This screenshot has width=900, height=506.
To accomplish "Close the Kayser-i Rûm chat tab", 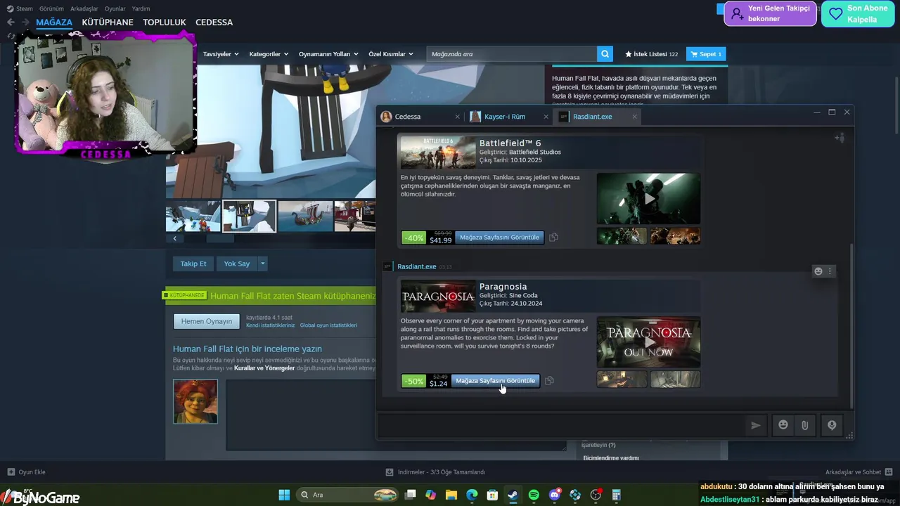I will (x=546, y=117).
